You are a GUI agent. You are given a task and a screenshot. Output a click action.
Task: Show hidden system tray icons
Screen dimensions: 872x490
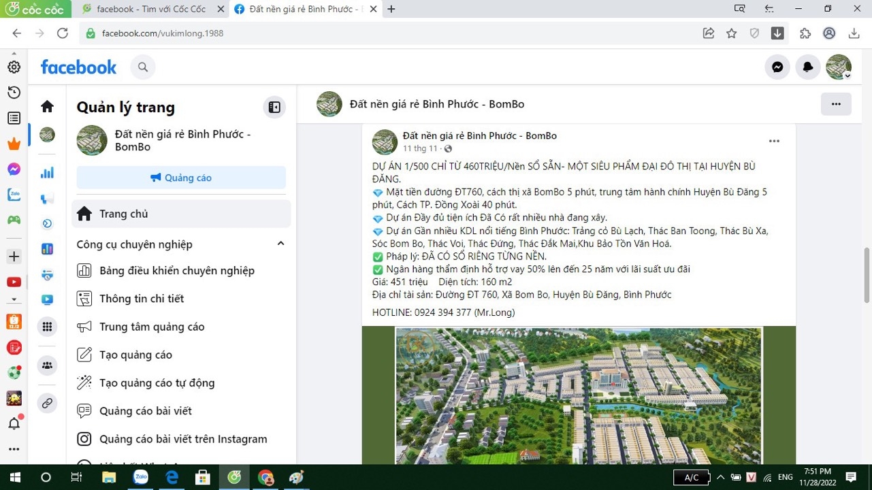pyautogui.click(x=720, y=477)
